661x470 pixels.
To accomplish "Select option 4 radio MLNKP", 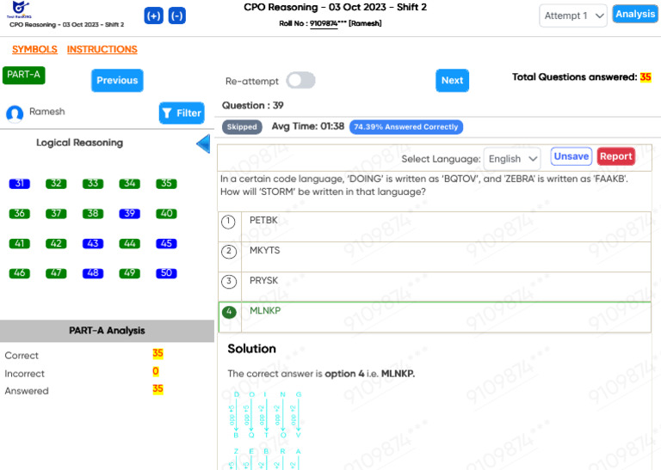I will (229, 312).
